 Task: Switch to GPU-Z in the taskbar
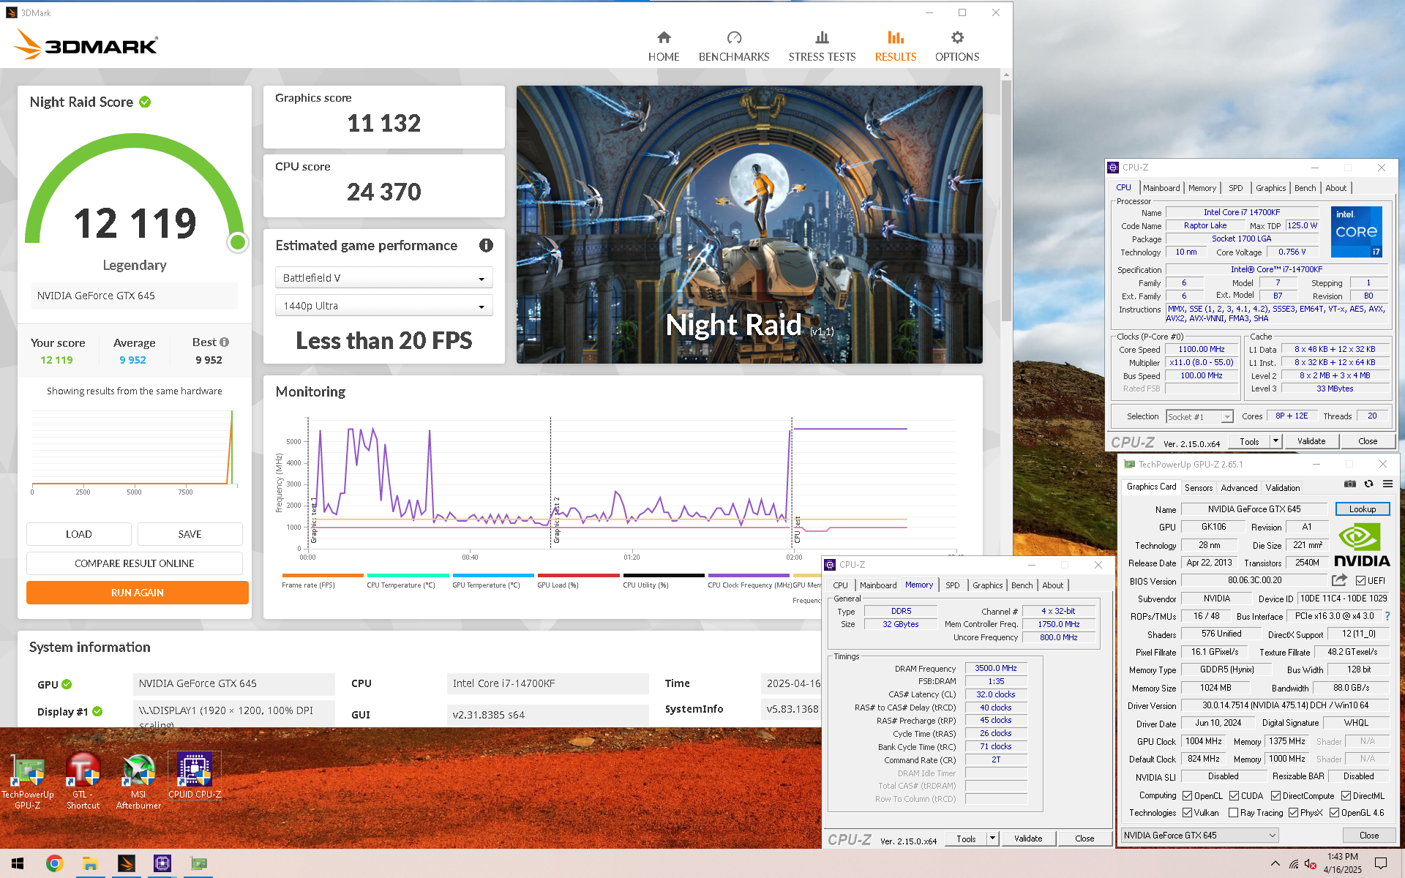198,863
